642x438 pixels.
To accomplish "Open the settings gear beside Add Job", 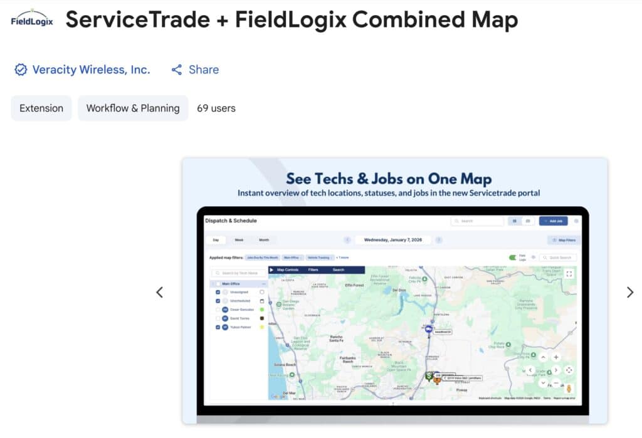I will [x=576, y=221].
